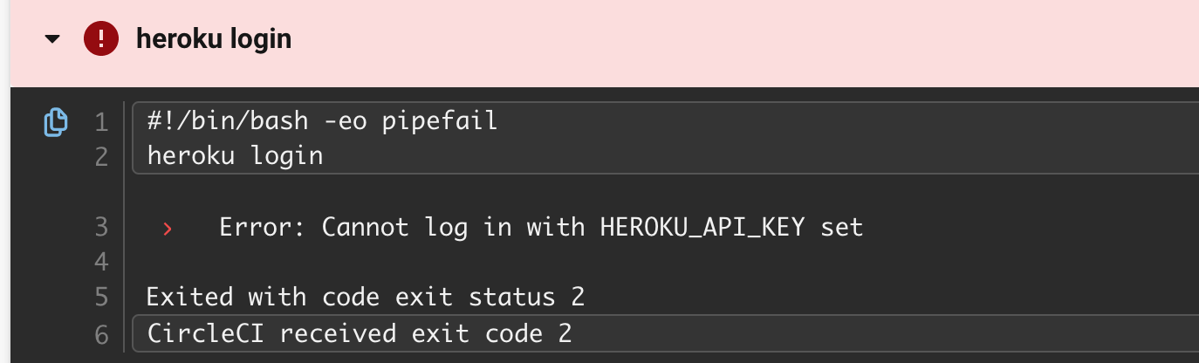Click line number 2 in the gutter
The height and width of the screenshot is (363, 1199).
(101, 157)
